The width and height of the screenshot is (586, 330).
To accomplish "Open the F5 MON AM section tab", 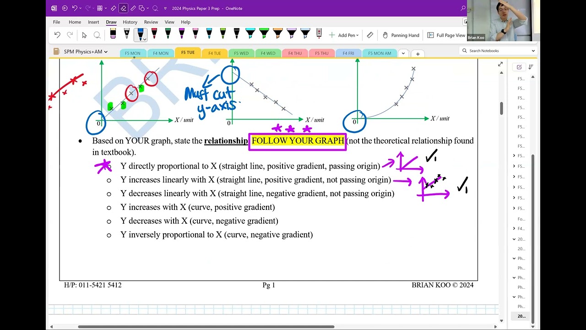I will (380, 53).
